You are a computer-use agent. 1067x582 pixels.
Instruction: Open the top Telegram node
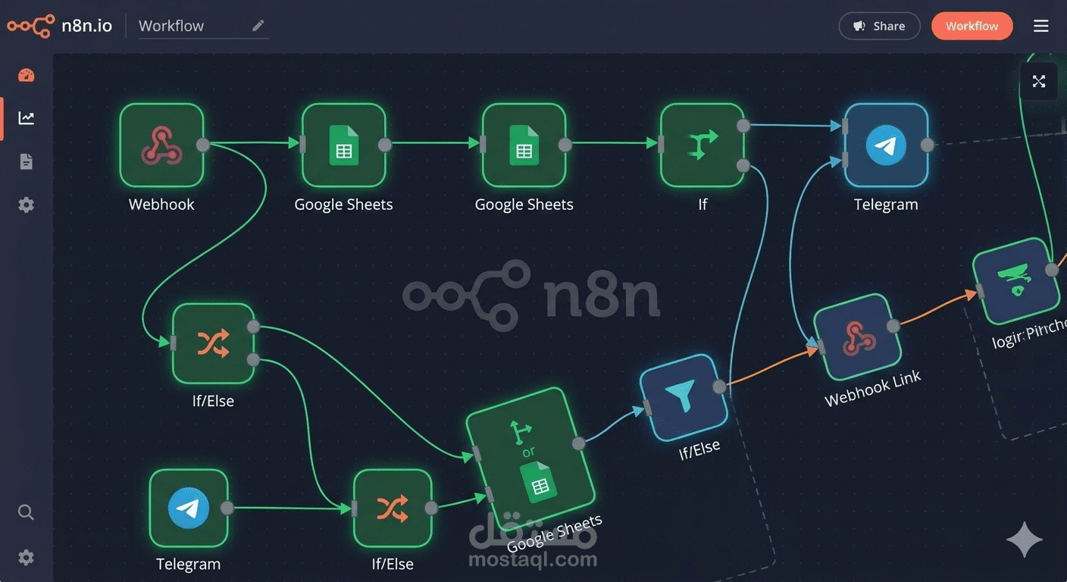[885, 145]
